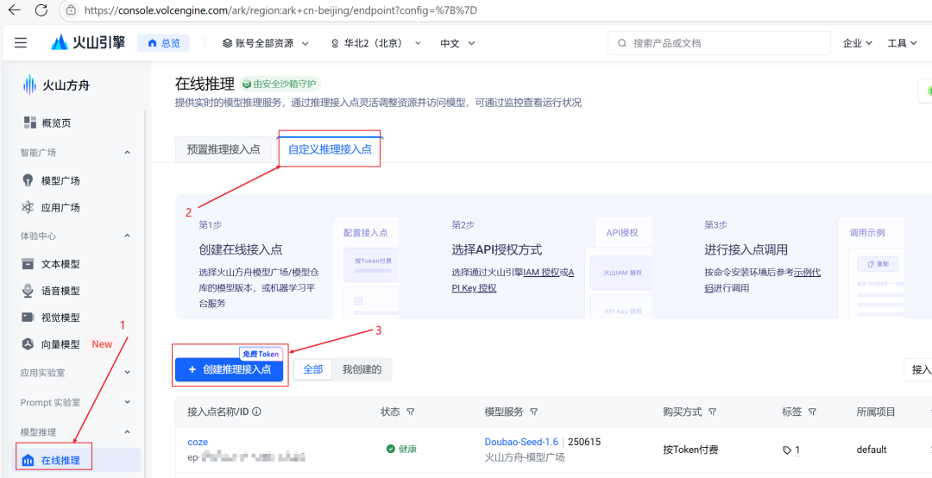Open the 企业 menu
Screen dimensions: 932x478
857,43
